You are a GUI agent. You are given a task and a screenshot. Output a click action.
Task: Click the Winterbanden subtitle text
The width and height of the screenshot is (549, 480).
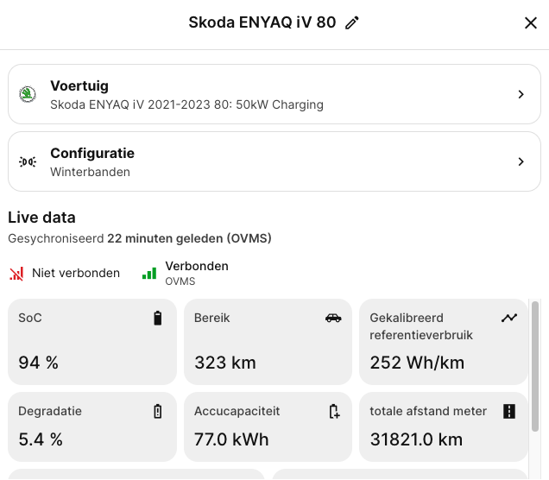pyautogui.click(x=90, y=173)
